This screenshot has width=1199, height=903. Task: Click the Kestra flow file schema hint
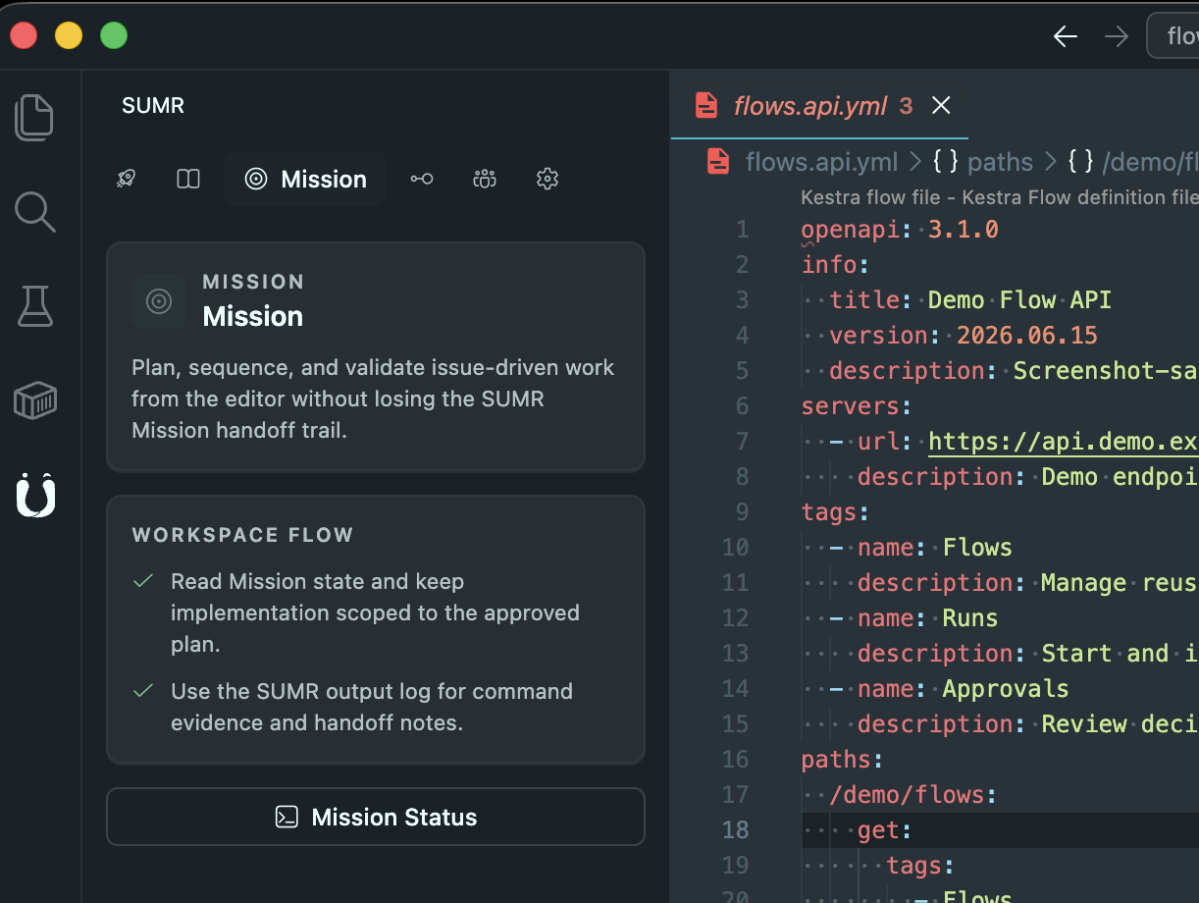pyautogui.click(x=999, y=197)
